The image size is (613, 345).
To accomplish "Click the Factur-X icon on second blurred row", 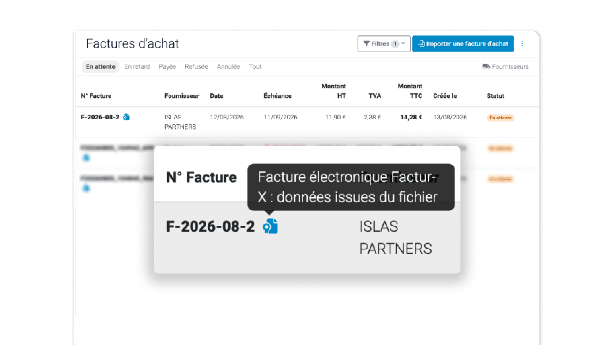I will pos(86,158).
